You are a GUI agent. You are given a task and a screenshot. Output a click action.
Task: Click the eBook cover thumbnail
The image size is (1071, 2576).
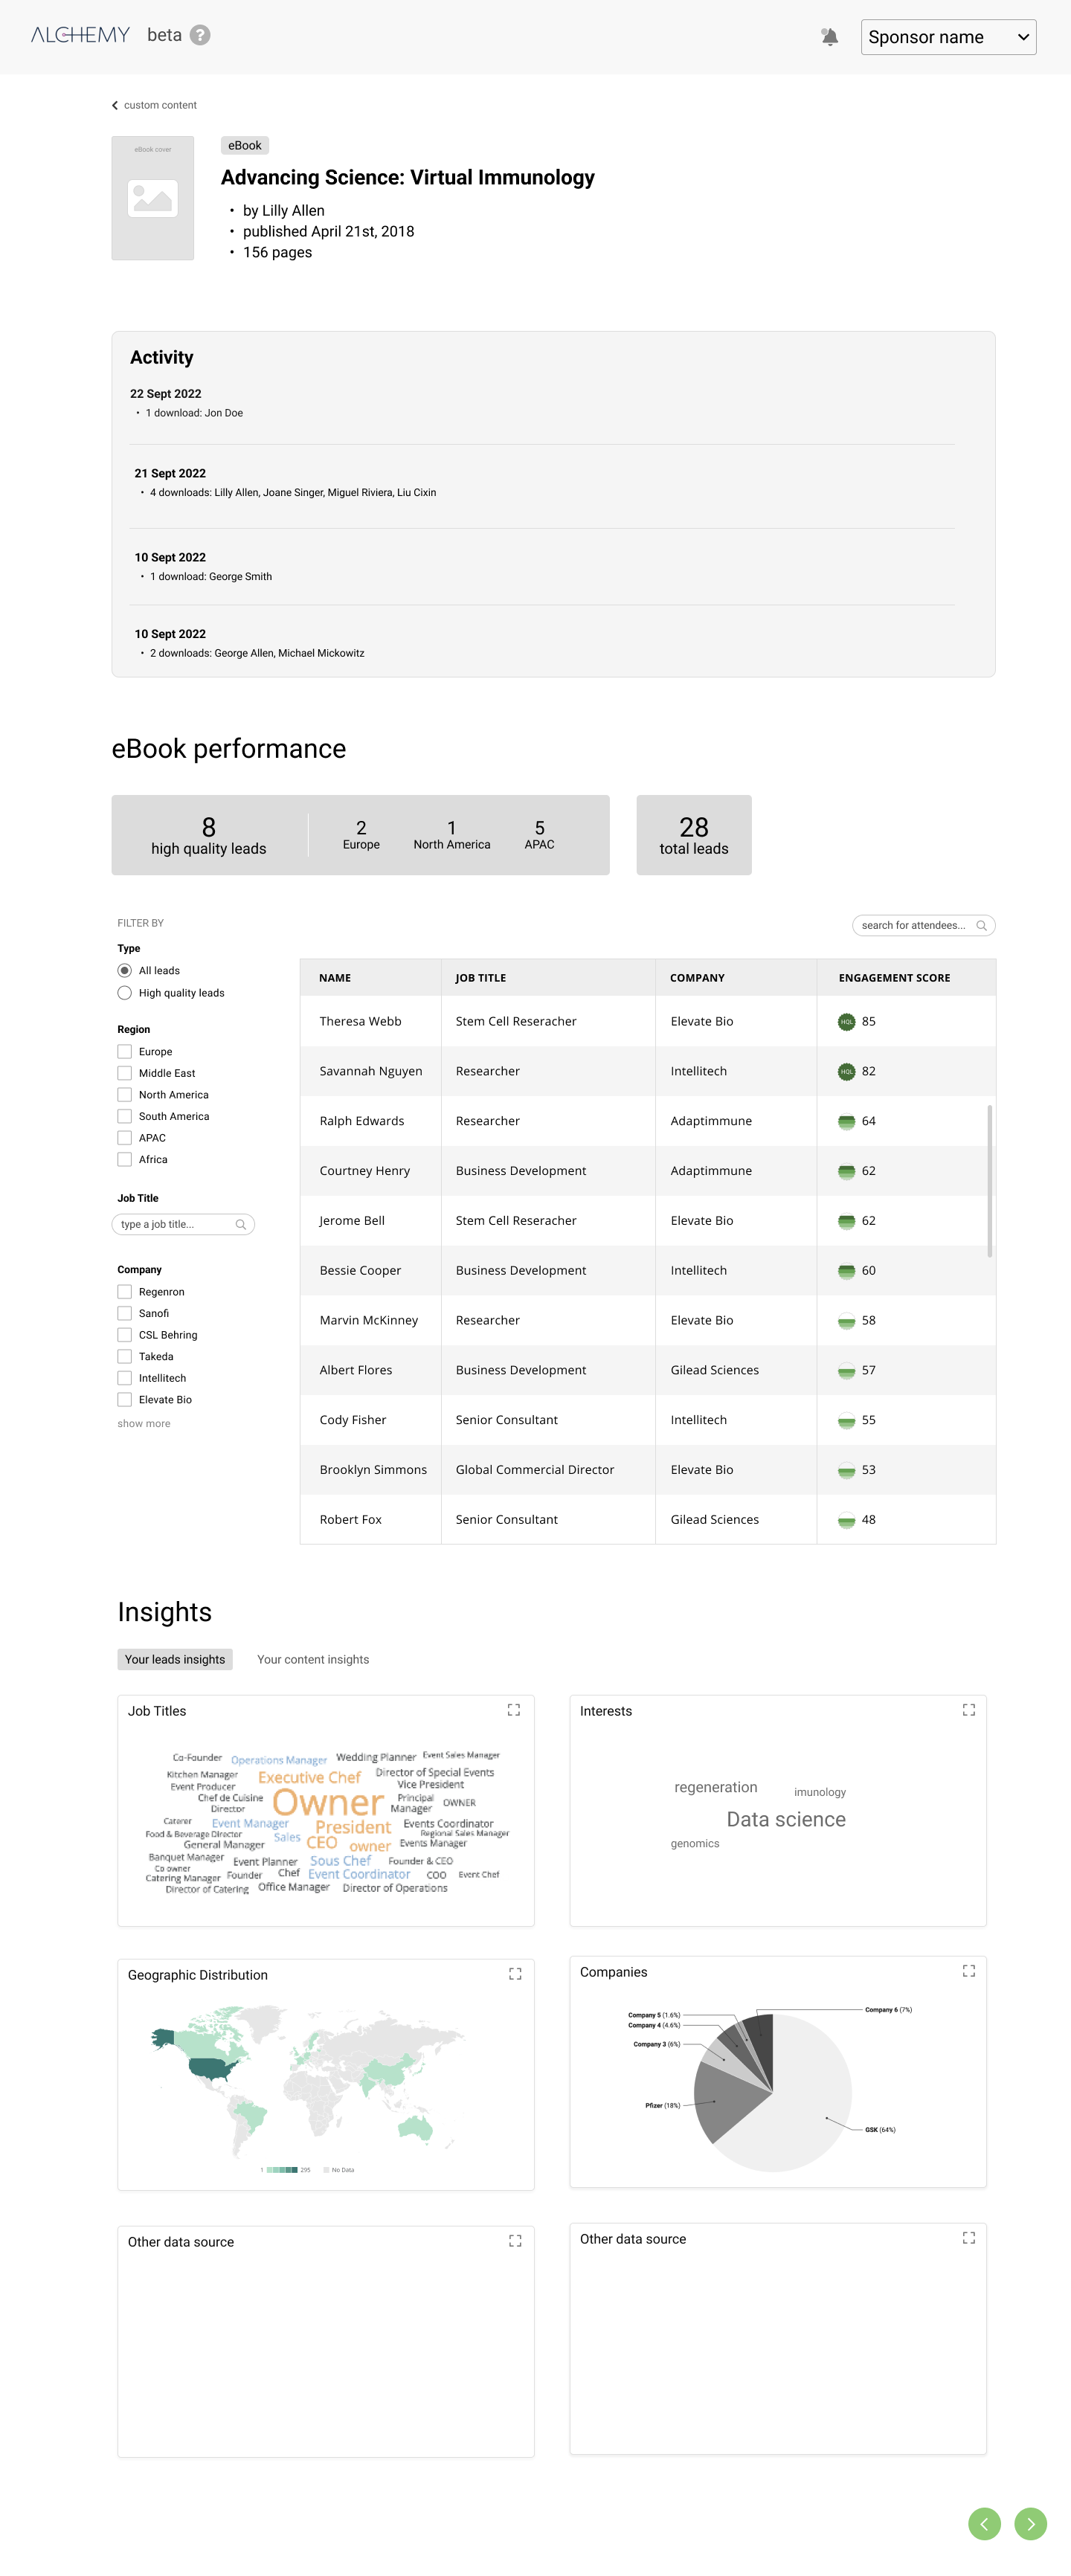click(x=153, y=198)
